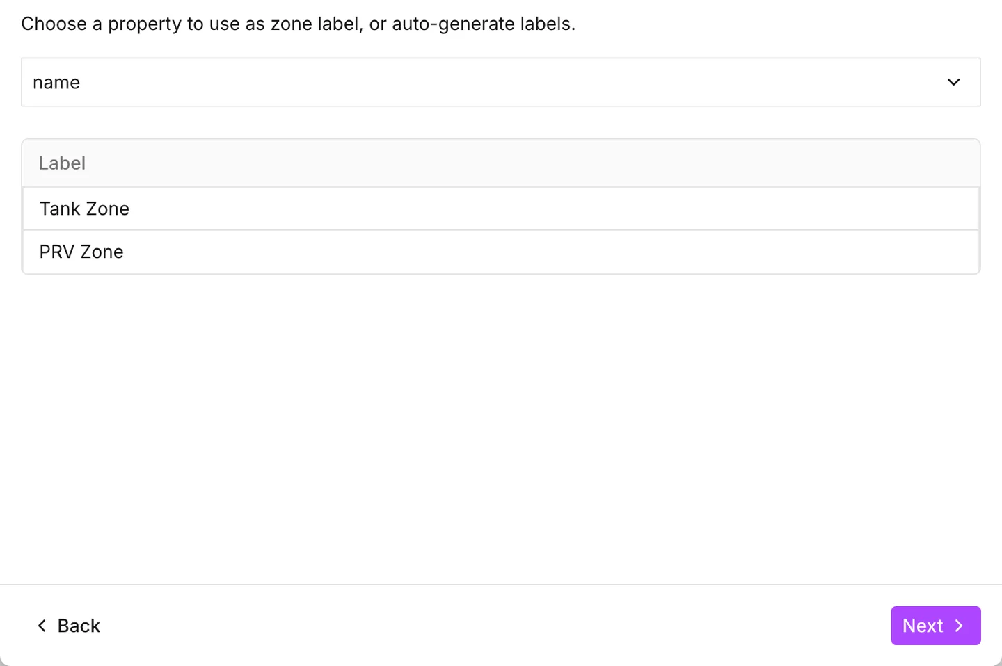Click the 'PRV Zone' label text
This screenshot has height=666, width=1002.
[x=81, y=252]
